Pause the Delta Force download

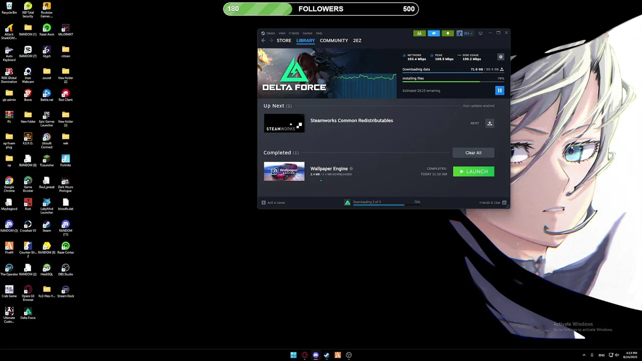coord(500,90)
